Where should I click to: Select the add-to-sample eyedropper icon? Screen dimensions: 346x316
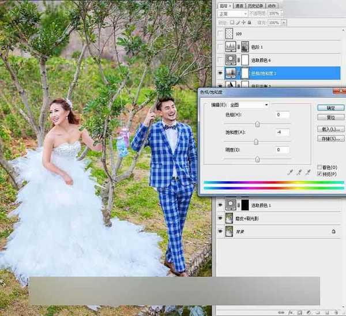coord(299,172)
